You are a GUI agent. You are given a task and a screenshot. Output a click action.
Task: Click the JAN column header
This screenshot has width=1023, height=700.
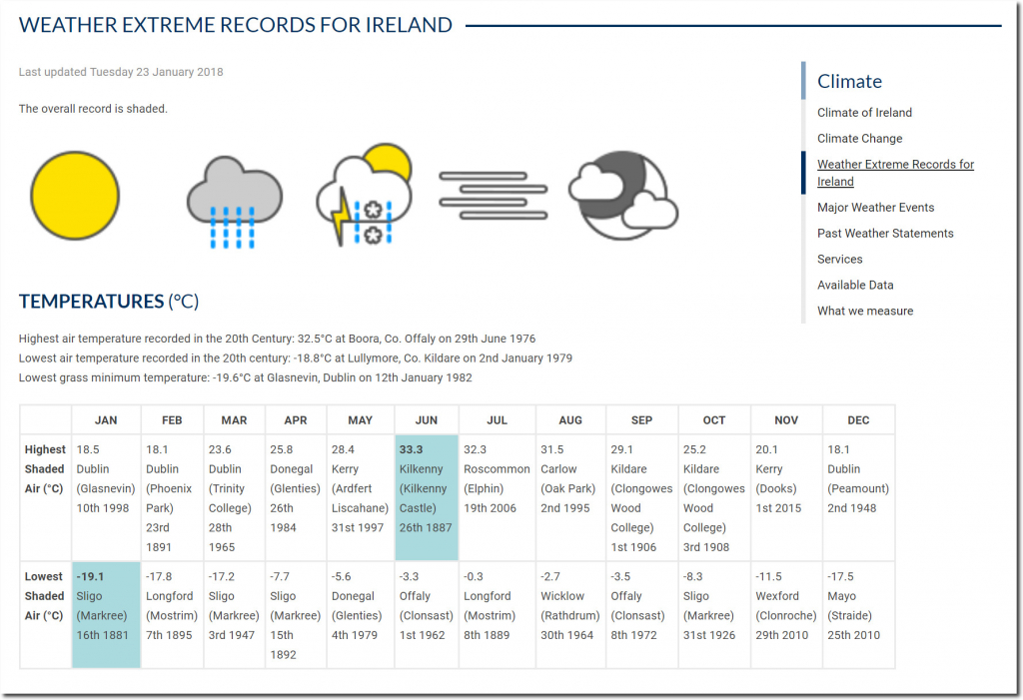click(106, 420)
